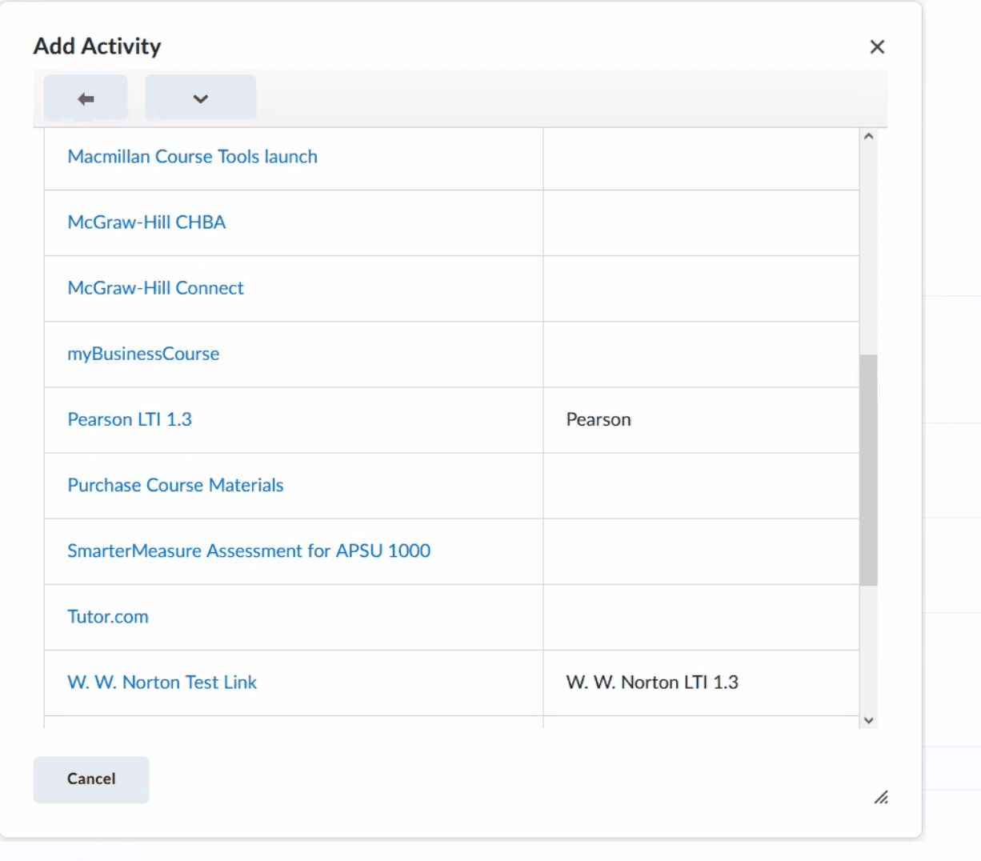Go back using the left arrow button
The height and width of the screenshot is (861, 981).
(x=86, y=98)
